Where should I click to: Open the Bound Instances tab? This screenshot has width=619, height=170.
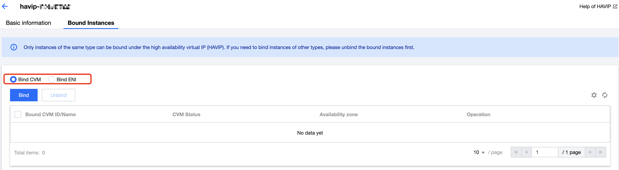(x=91, y=23)
